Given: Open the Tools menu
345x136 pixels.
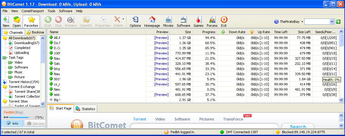Looking at the screenshot, I should click(51, 11).
